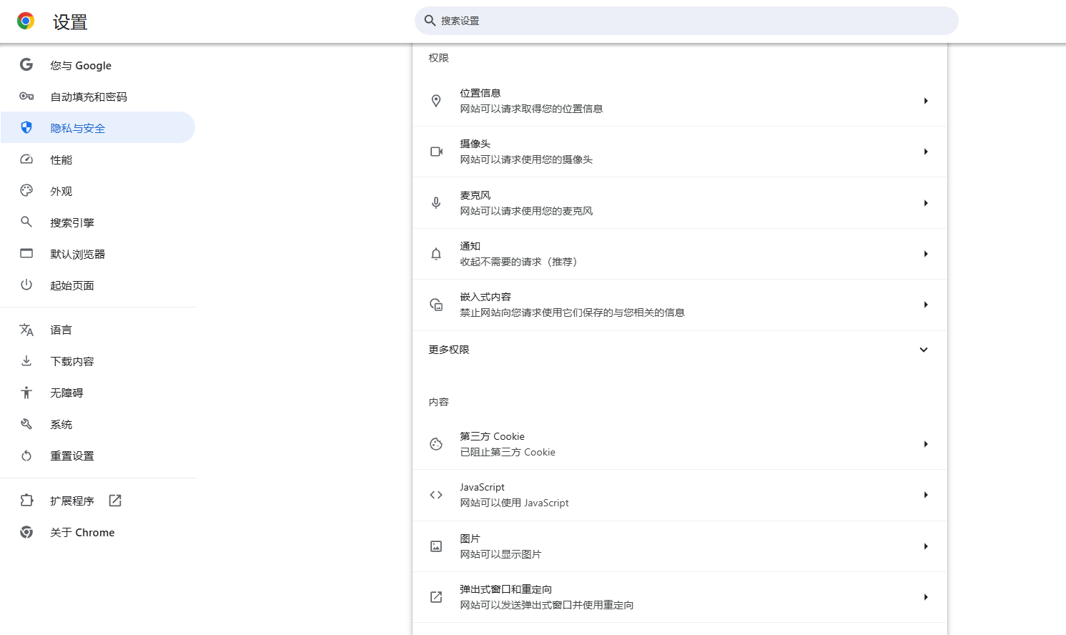Viewport: 1066px width, 635px height.
Task: Click the puzzle piece icon for 扩展程序
Action: pyautogui.click(x=26, y=501)
